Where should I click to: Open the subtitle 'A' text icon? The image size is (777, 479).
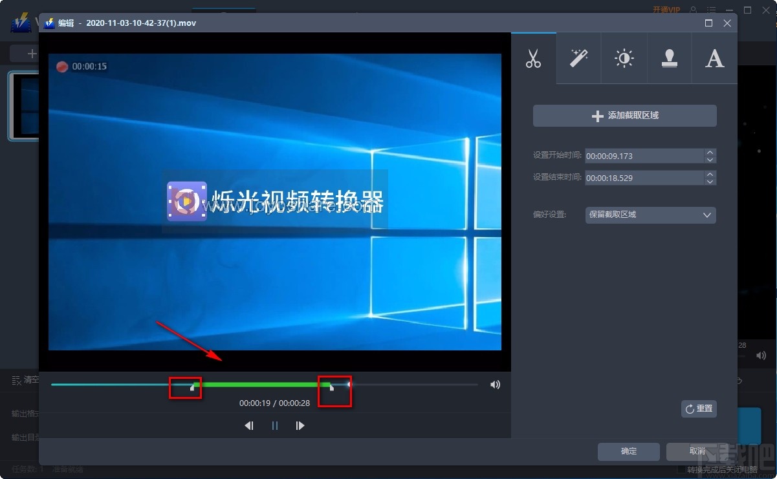(x=714, y=58)
